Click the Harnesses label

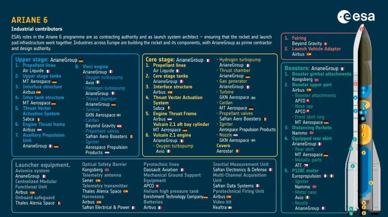click(93, 197)
